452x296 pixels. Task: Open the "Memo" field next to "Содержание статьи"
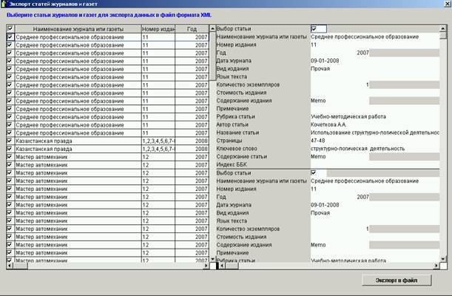coord(318,156)
